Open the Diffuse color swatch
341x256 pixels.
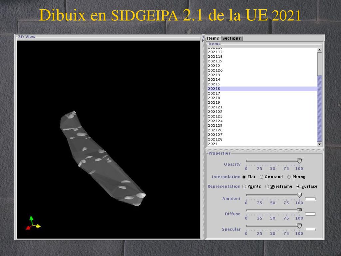310,214
